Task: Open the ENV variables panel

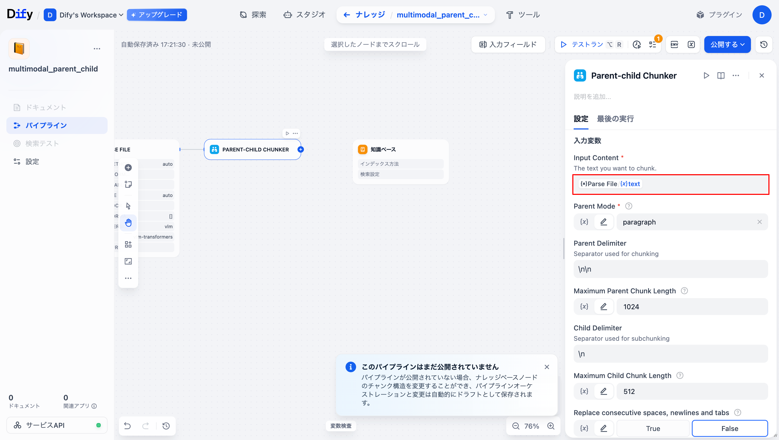Action: point(674,44)
